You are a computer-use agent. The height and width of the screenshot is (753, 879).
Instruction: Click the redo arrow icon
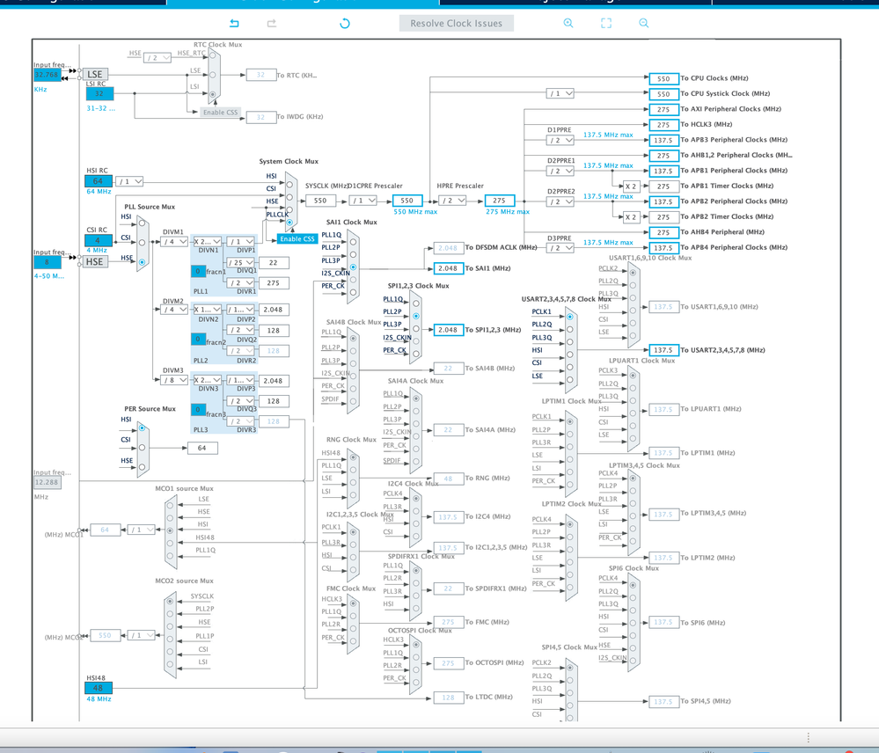tap(272, 23)
